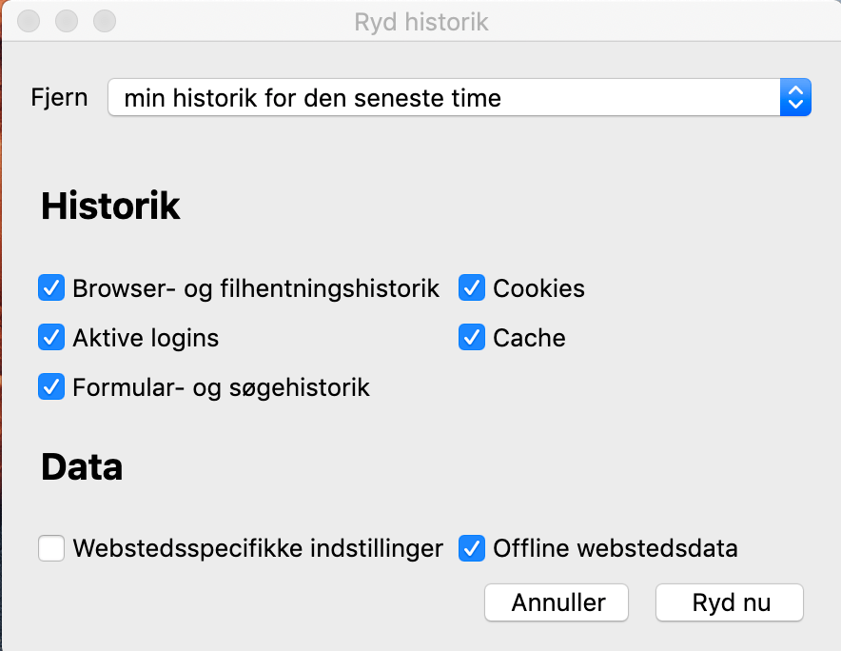Click the Historik section heading
Image resolution: width=841 pixels, height=651 pixels.
click(x=110, y=206)
